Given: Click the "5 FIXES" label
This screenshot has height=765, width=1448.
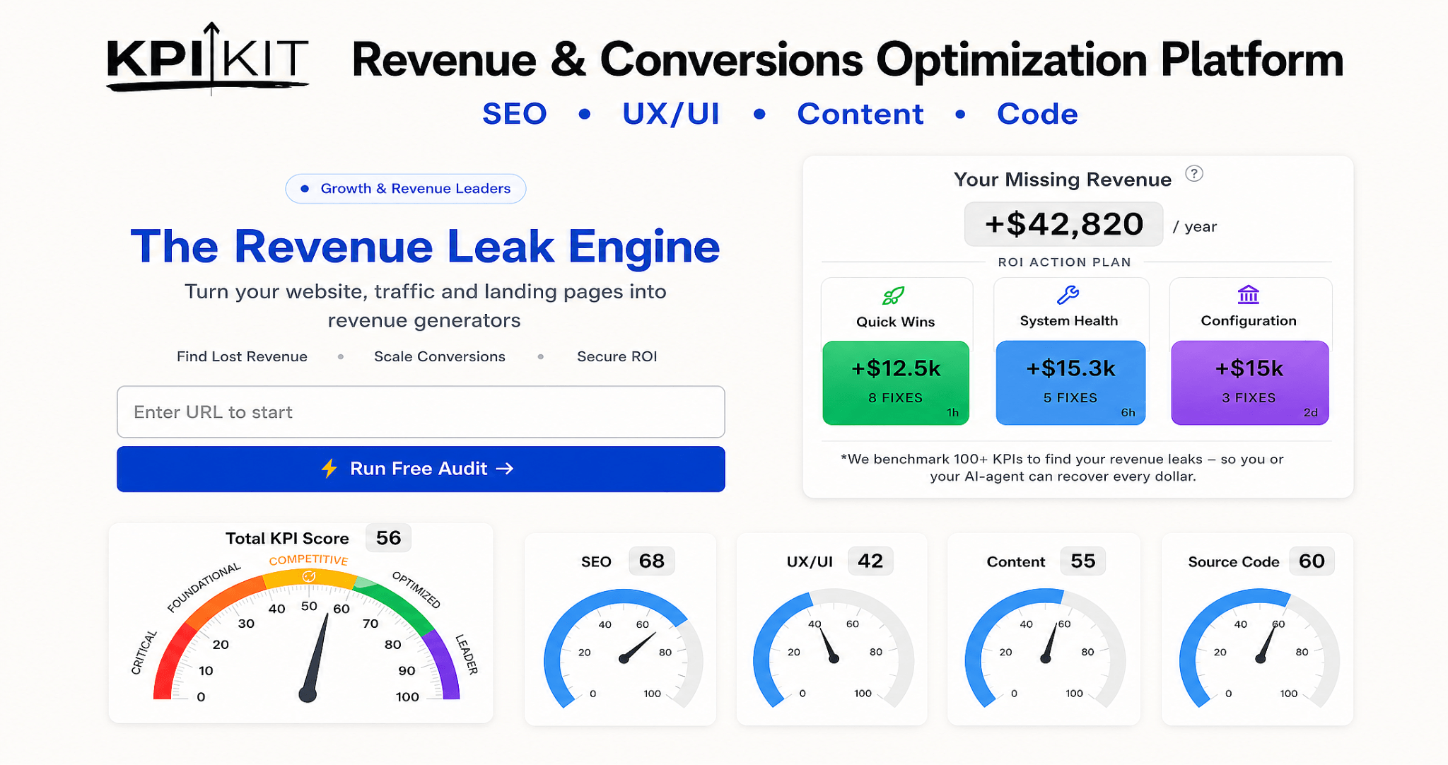Looking at the screenshot, I should (1070, 398).
